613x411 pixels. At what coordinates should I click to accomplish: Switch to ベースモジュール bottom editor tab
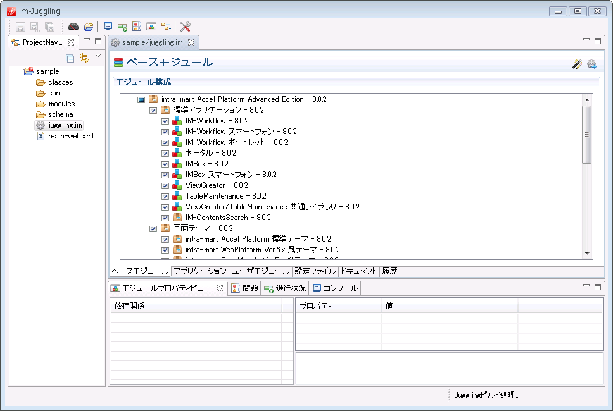coord(140,271)
